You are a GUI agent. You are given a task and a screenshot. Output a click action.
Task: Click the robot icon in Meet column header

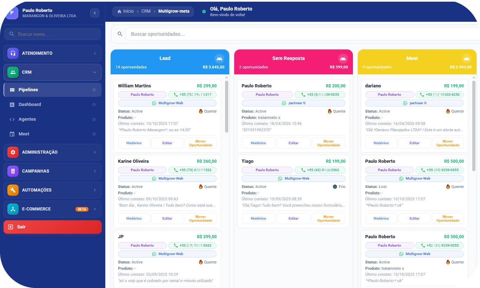pos(466,59)
